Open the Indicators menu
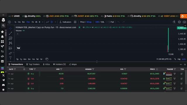This screenshot has height=105, width=187. [65, 22]
